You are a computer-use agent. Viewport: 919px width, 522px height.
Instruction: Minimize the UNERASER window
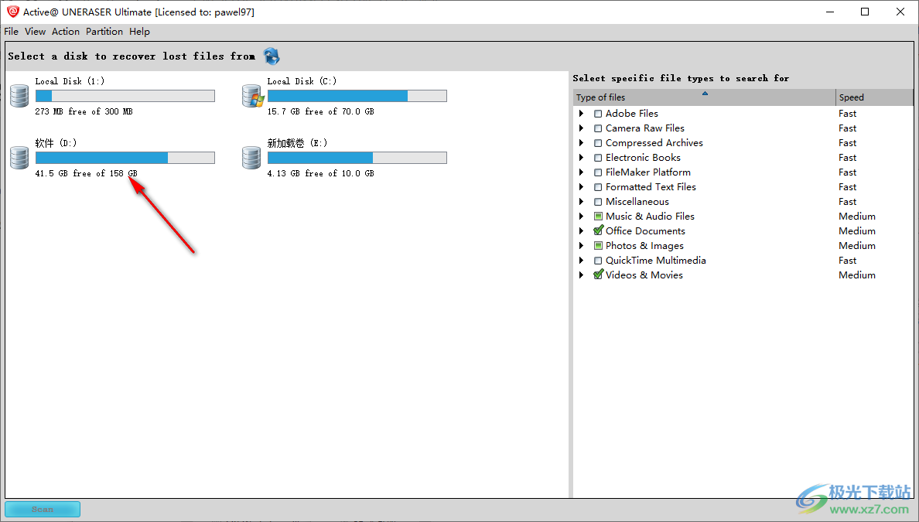[x=830, y=12]
